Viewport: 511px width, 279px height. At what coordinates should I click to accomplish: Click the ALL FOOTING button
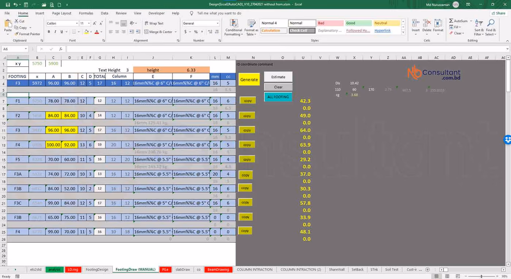[x=278, y=97]
